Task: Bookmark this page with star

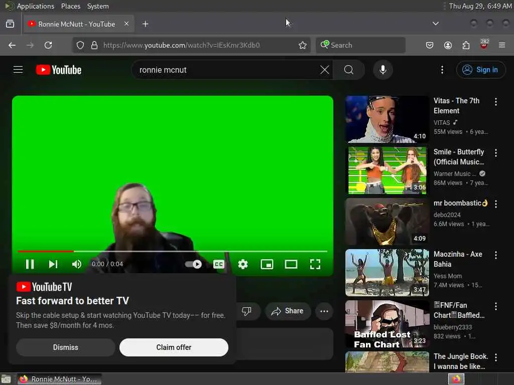Action: pos(303,45)
